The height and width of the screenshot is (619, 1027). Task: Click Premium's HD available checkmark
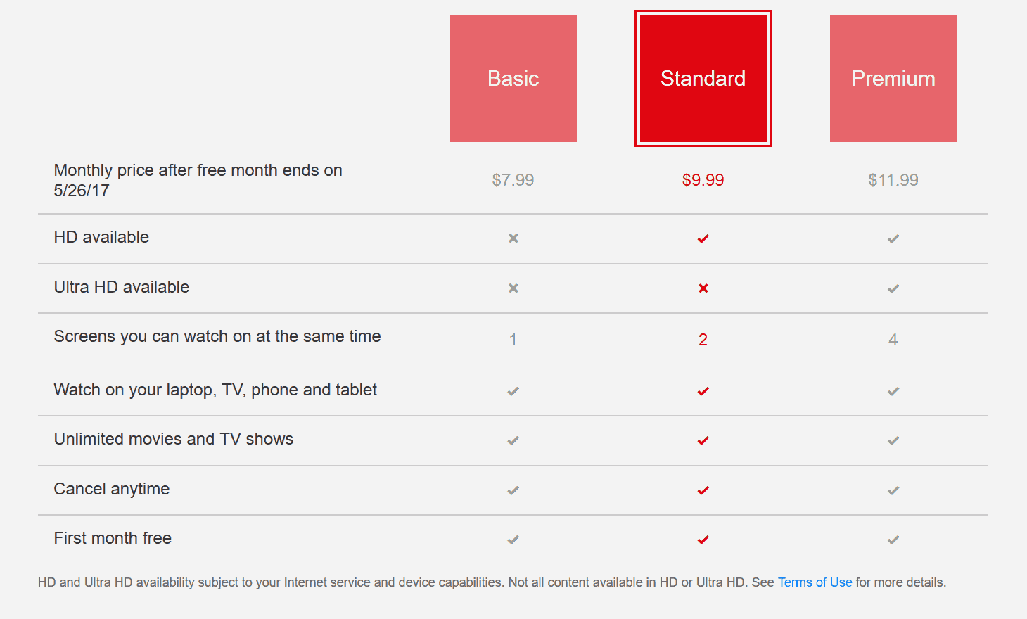(x=893, y=238)
